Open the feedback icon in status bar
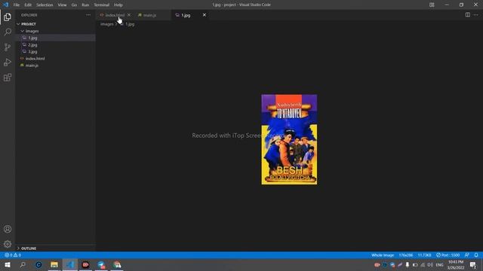This screenshot has height=271, width=483. pyautogui.click(x=467, y=255)
